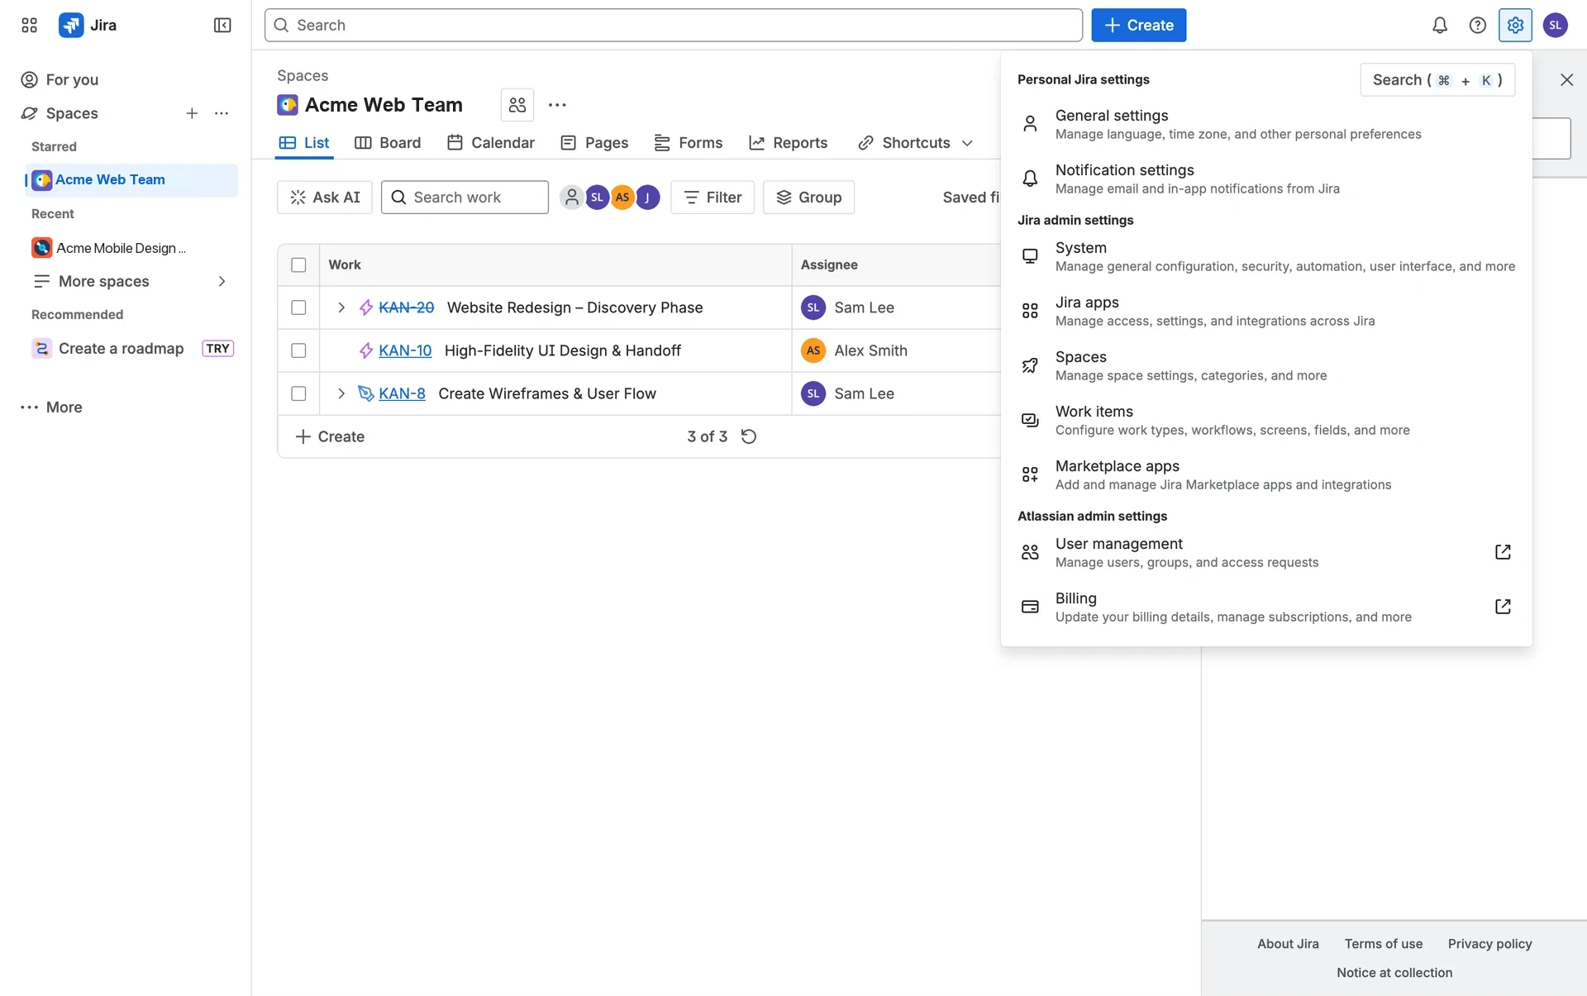Open User management external link icon
This screenshot has height=996, width=1587.
point(1503,552)
